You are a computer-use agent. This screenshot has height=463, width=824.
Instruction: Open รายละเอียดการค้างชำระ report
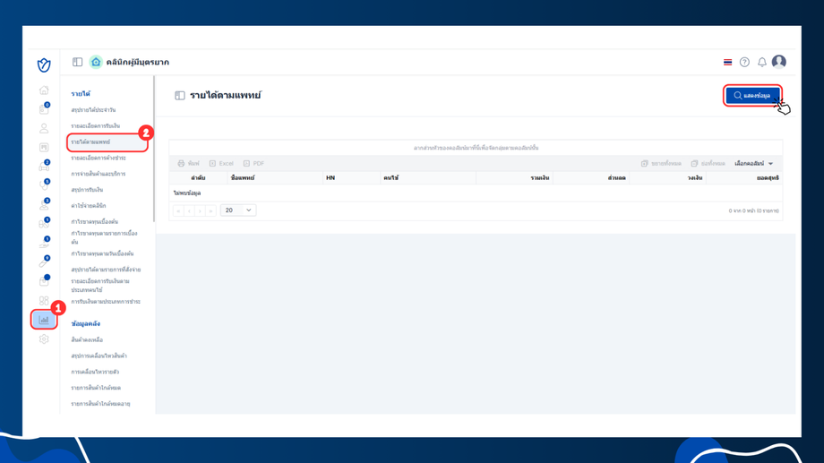point(99,158)
